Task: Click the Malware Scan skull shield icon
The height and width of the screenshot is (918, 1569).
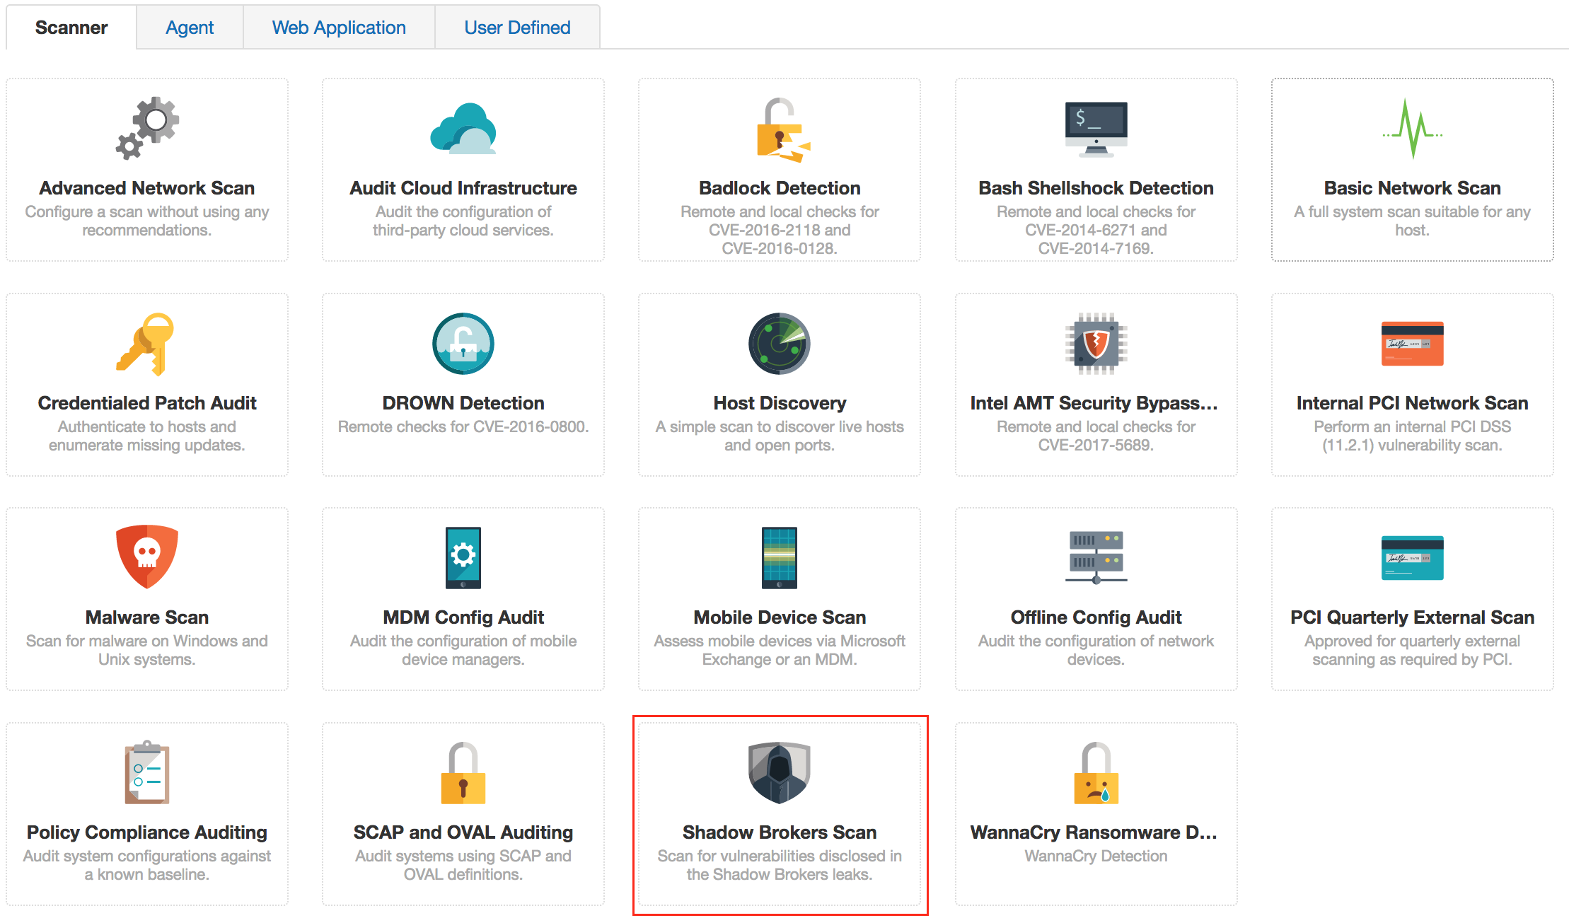Action: click(147, 557)
